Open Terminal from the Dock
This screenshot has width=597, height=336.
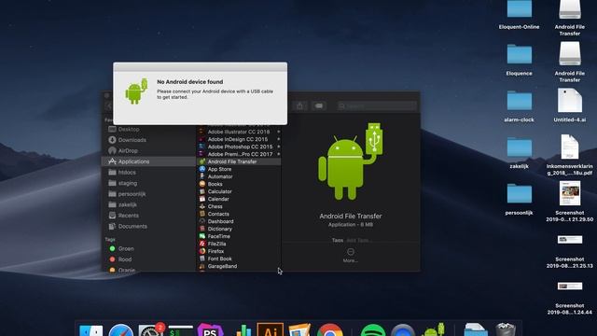(180, 330)
